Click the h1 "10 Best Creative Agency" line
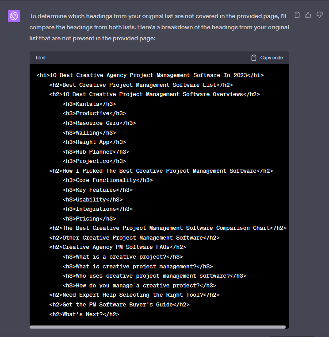The image size is (329, 337). click(150, 75)
